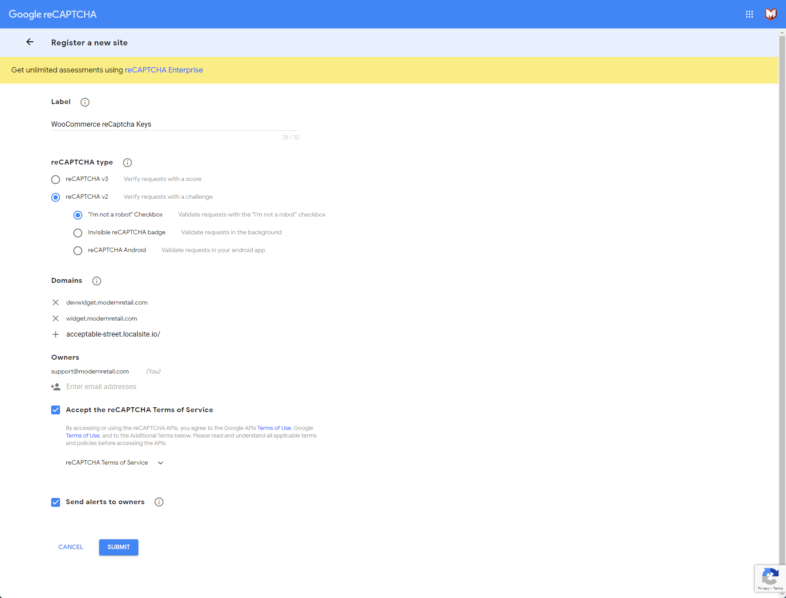Open the Google APIs Terms of Use link
Screen dimensions: 786x598
pos(274,428)
